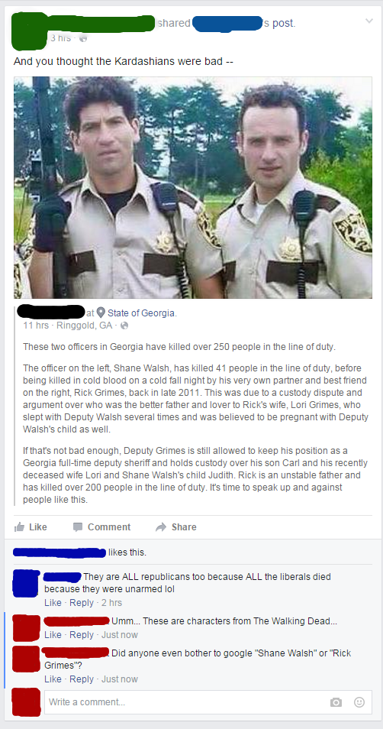Open the post options chevron menu
Viewport: 383px width, 729px height.
coord(369,21)
